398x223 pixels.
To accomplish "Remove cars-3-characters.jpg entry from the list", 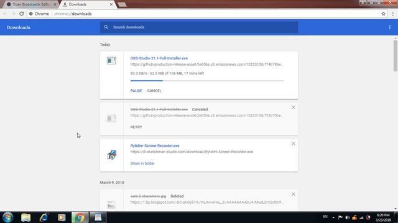I will point(293,194).
